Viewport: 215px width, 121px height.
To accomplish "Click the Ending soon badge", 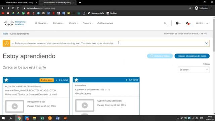I will coord(47,80).
